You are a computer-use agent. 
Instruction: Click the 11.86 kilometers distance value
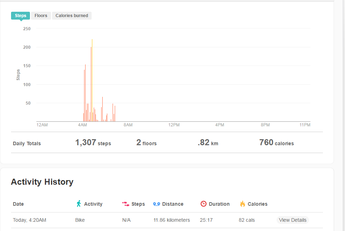click(x=171, y=220)
